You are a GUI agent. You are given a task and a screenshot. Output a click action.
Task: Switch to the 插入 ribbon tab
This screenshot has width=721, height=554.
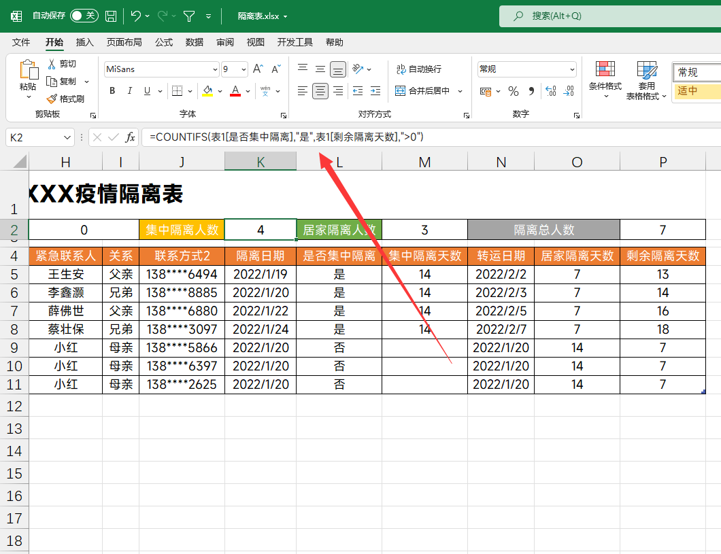pos(85,41)
